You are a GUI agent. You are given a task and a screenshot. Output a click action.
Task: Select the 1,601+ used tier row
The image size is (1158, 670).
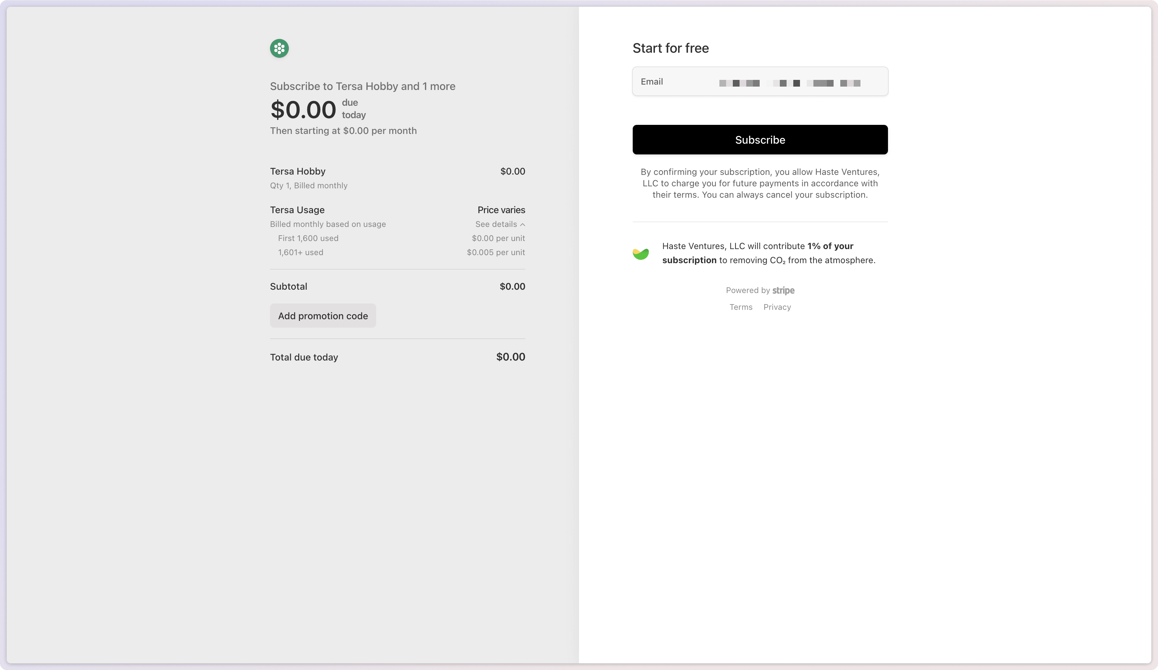(x=301, y=252)
